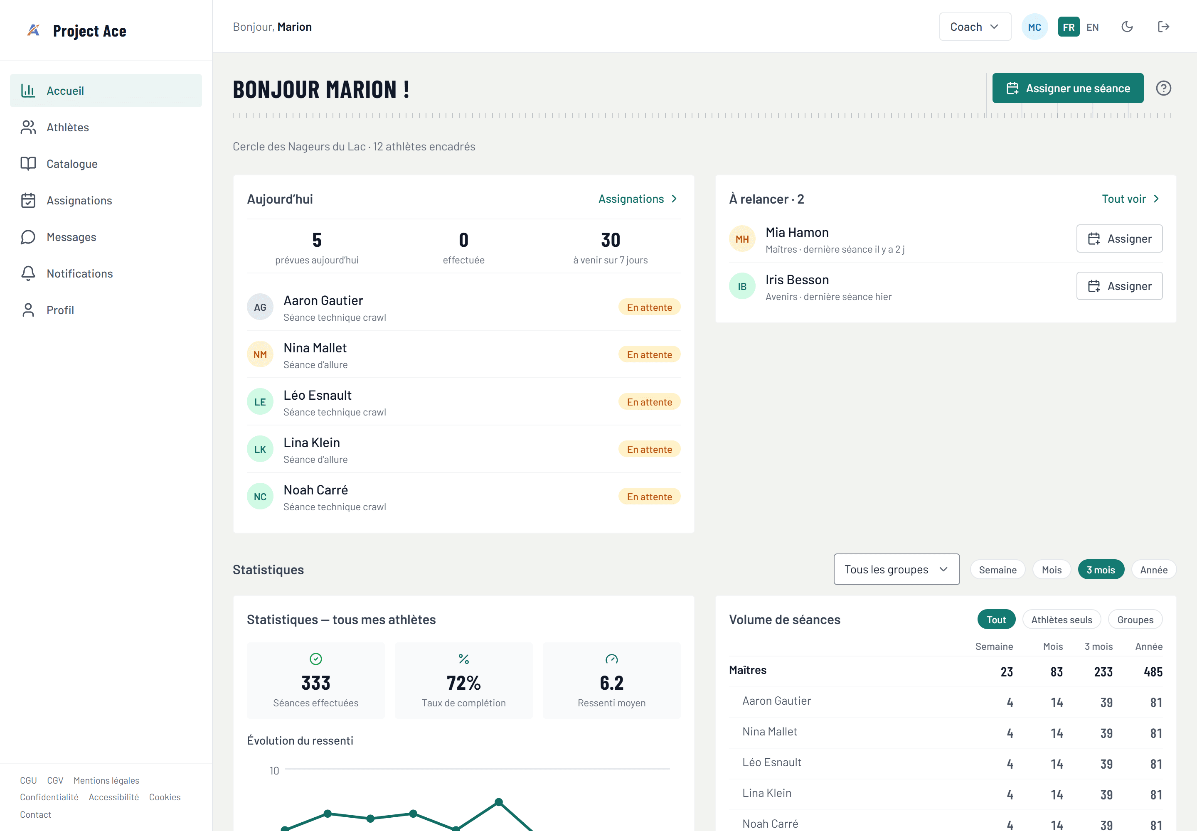Open Athlètes via its people icon
The height and width of the screenshot is (831, 1197).
28,127
